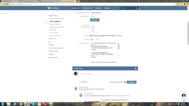
Task: Select 15 comments radio button
Action: tap(91, 29)
